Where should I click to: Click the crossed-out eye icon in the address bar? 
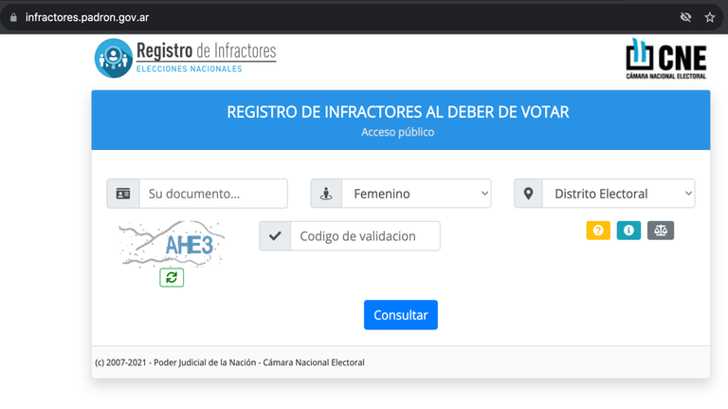[x=685, y=18]
